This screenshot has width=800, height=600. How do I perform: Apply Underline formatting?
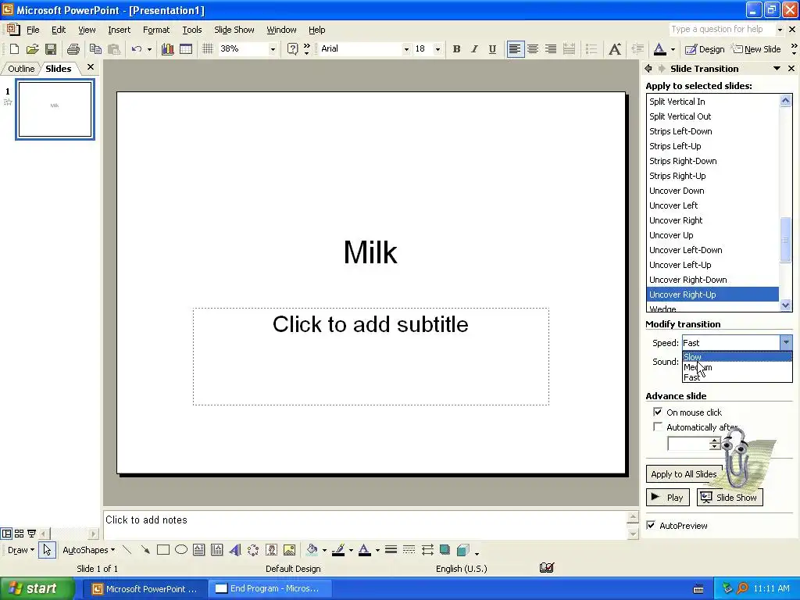(492, 49)
